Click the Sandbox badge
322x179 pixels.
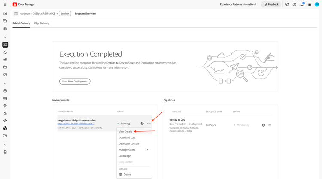[65, 14]
